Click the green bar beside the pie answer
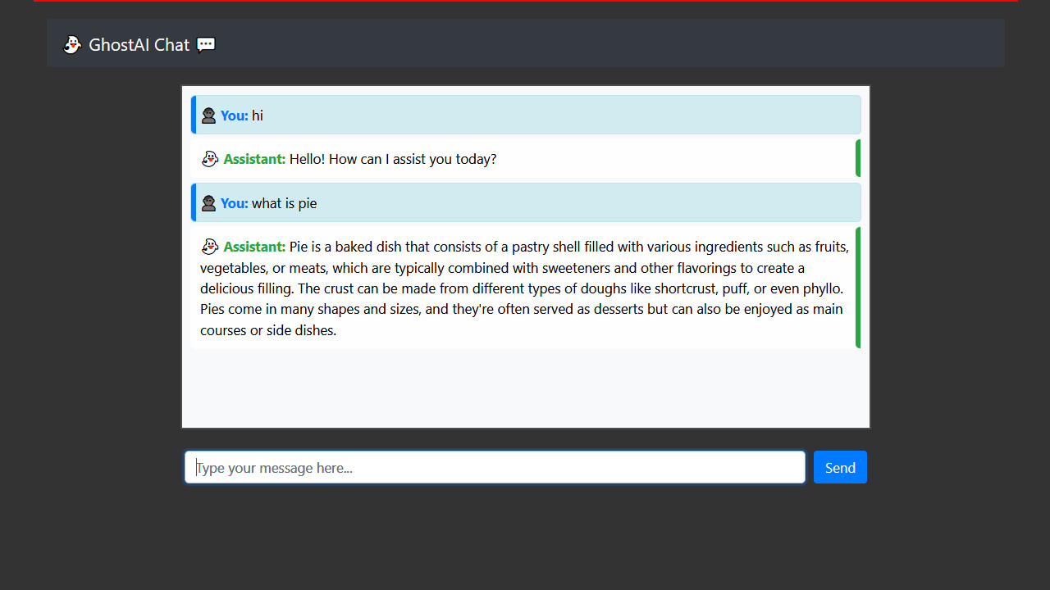The width and height of the screenshot is (1050, 590). point(858,288)
